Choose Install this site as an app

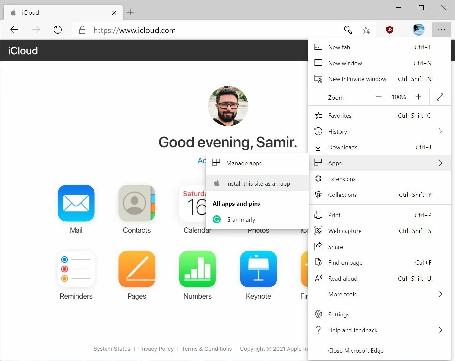[x=257, y=184]
